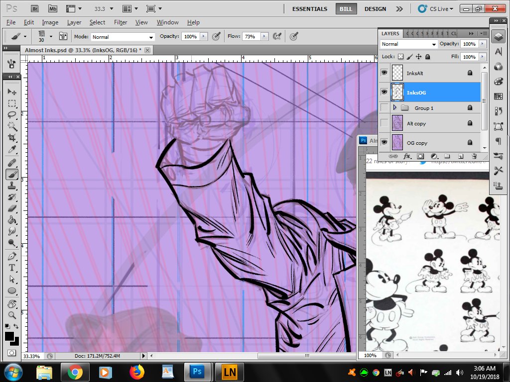The height and width of the screenshot is (382, 510).
Task: Select the Zoom tool
Action: (x=12, y=315)
